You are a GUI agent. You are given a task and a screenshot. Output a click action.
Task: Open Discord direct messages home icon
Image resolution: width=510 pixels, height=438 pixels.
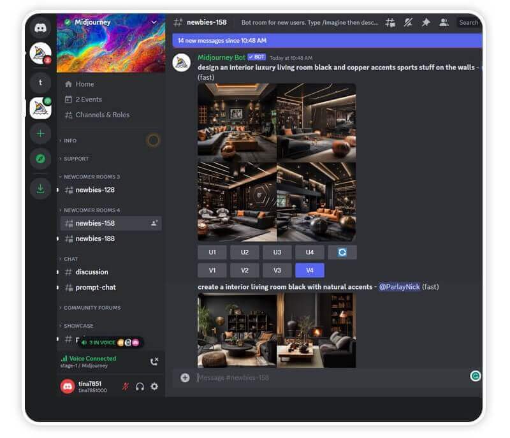point(40,28)
